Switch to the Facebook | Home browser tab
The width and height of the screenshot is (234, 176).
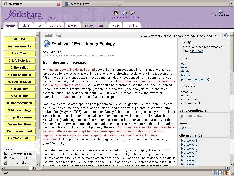pos(93,4)
